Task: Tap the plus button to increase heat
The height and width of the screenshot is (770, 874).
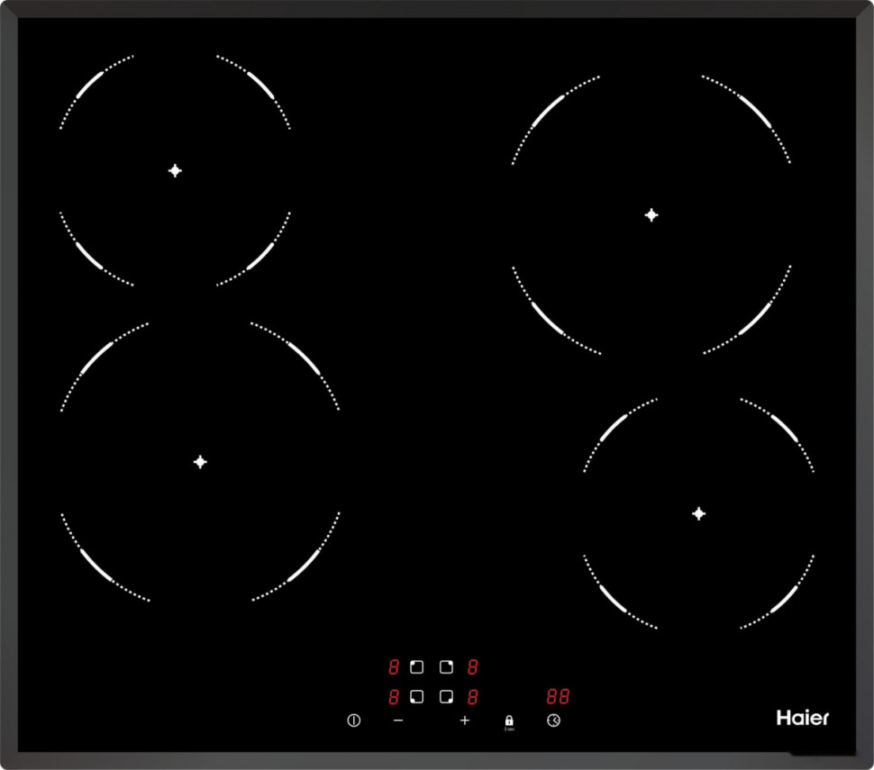Action: pos(465,720)
